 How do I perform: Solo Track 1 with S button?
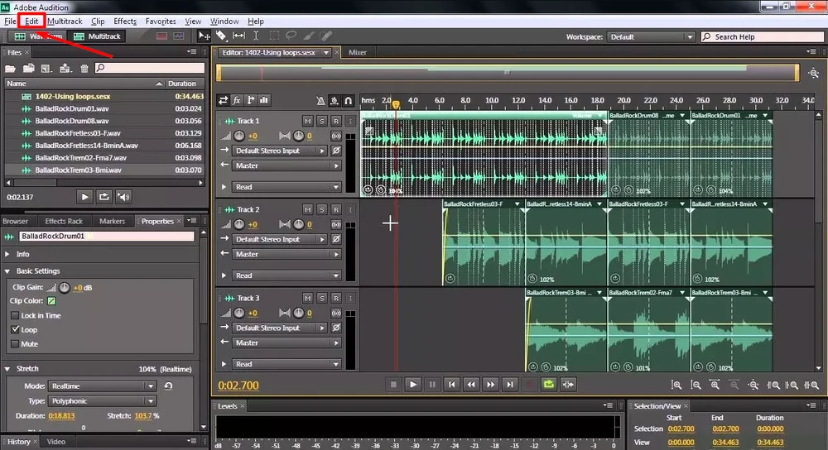pos(321,121)
